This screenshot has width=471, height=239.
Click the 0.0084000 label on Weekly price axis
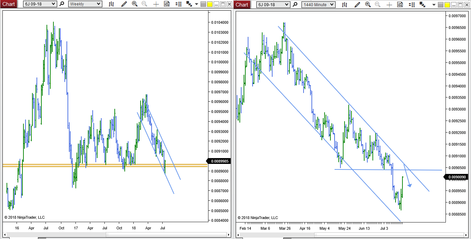click(x=220, y=220)
